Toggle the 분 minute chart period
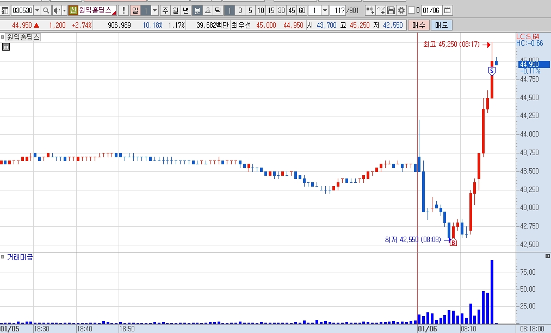Screen dimensions: 551x333 coord(197,10)
